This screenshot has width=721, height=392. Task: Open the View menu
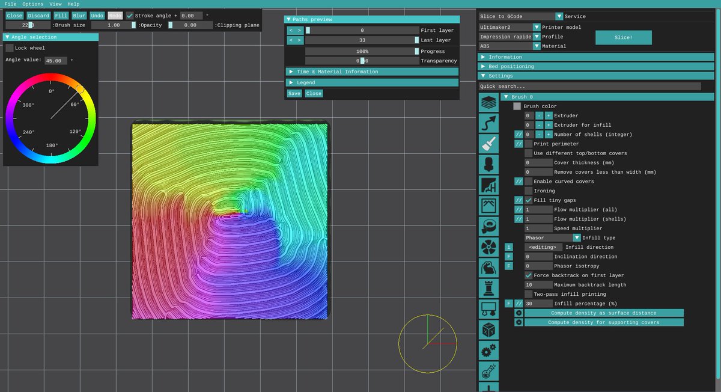55,4
